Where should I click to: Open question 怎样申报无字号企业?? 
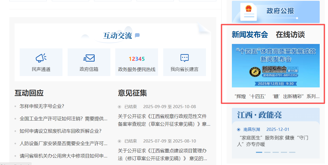coord(42,106)
